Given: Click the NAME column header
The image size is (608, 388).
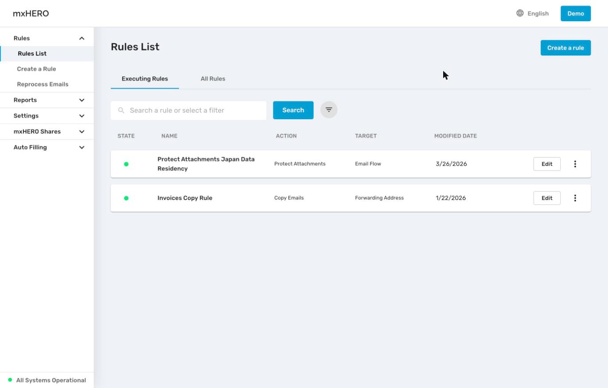Looking at the screenshot, I should [169, 136].
